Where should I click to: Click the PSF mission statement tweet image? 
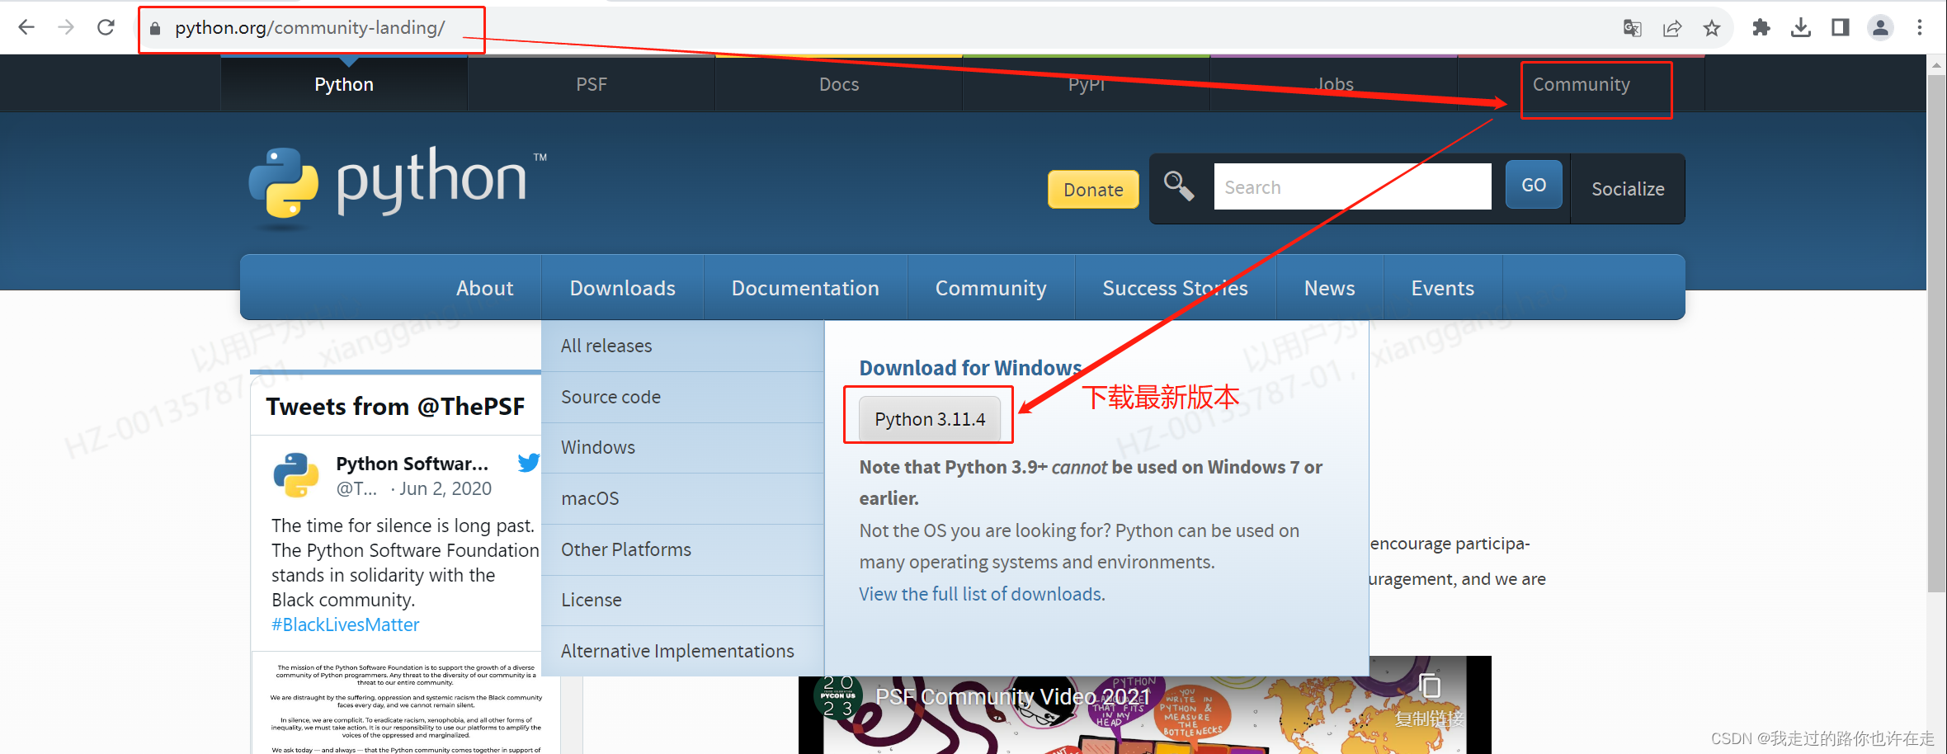[x=406, y=703]
